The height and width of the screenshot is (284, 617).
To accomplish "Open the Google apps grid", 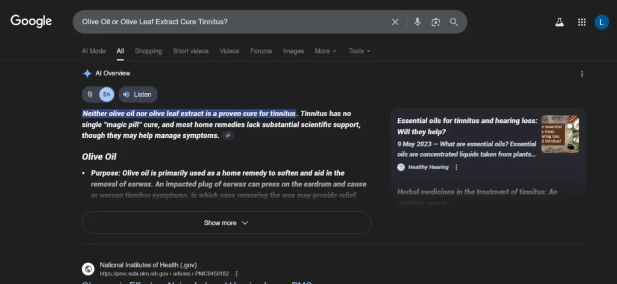I will (581, 22).
